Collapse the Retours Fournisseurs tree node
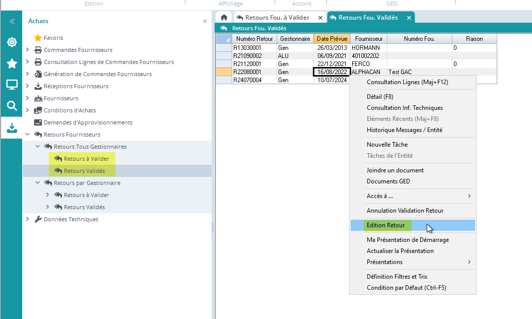The image size is (532, 319). [28, 135]
